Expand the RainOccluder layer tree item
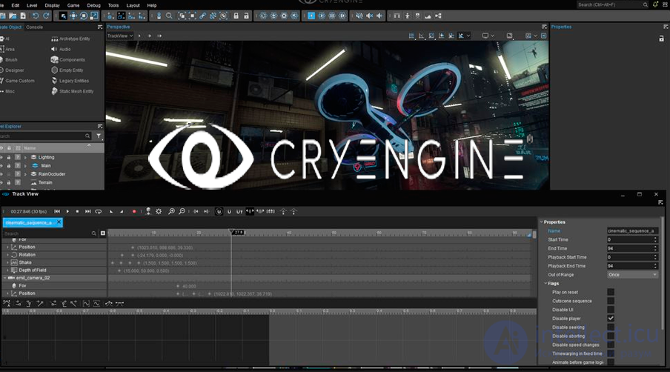 point(25,174)
